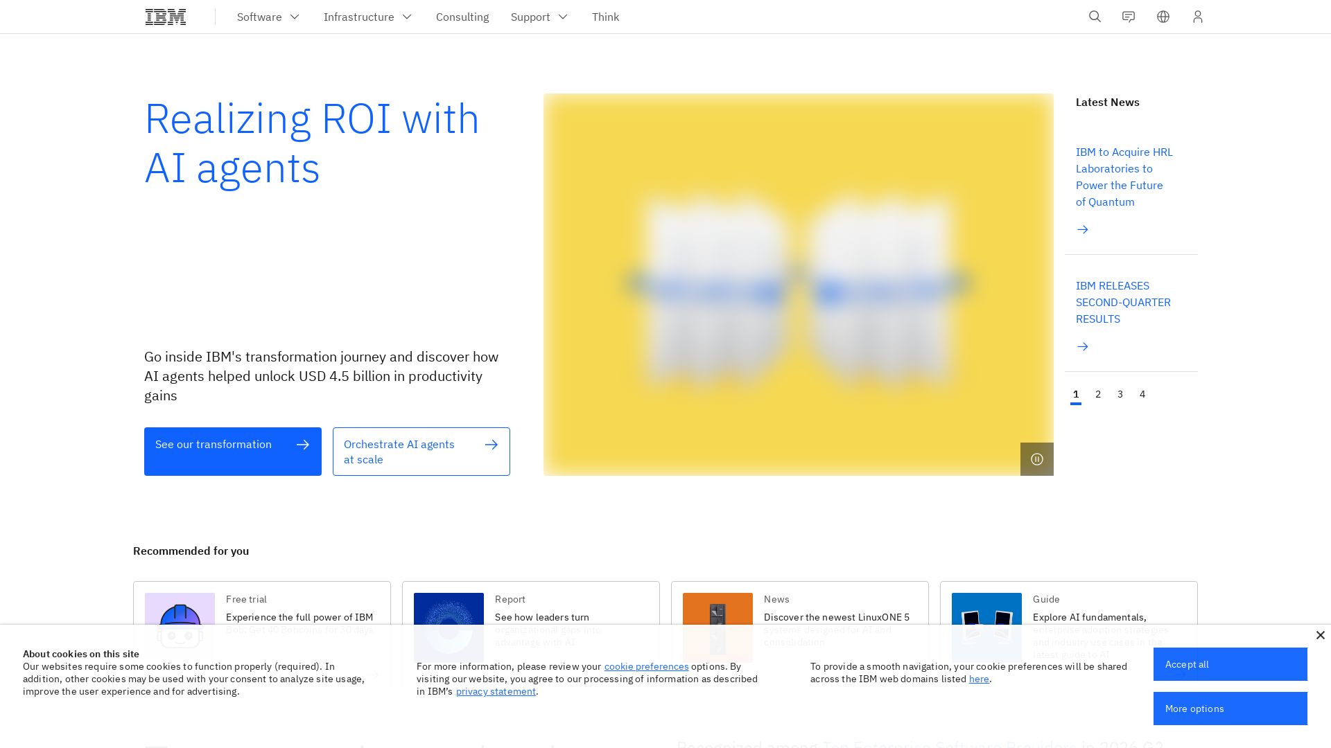Open the cookie preferences link

click(646, 666)
